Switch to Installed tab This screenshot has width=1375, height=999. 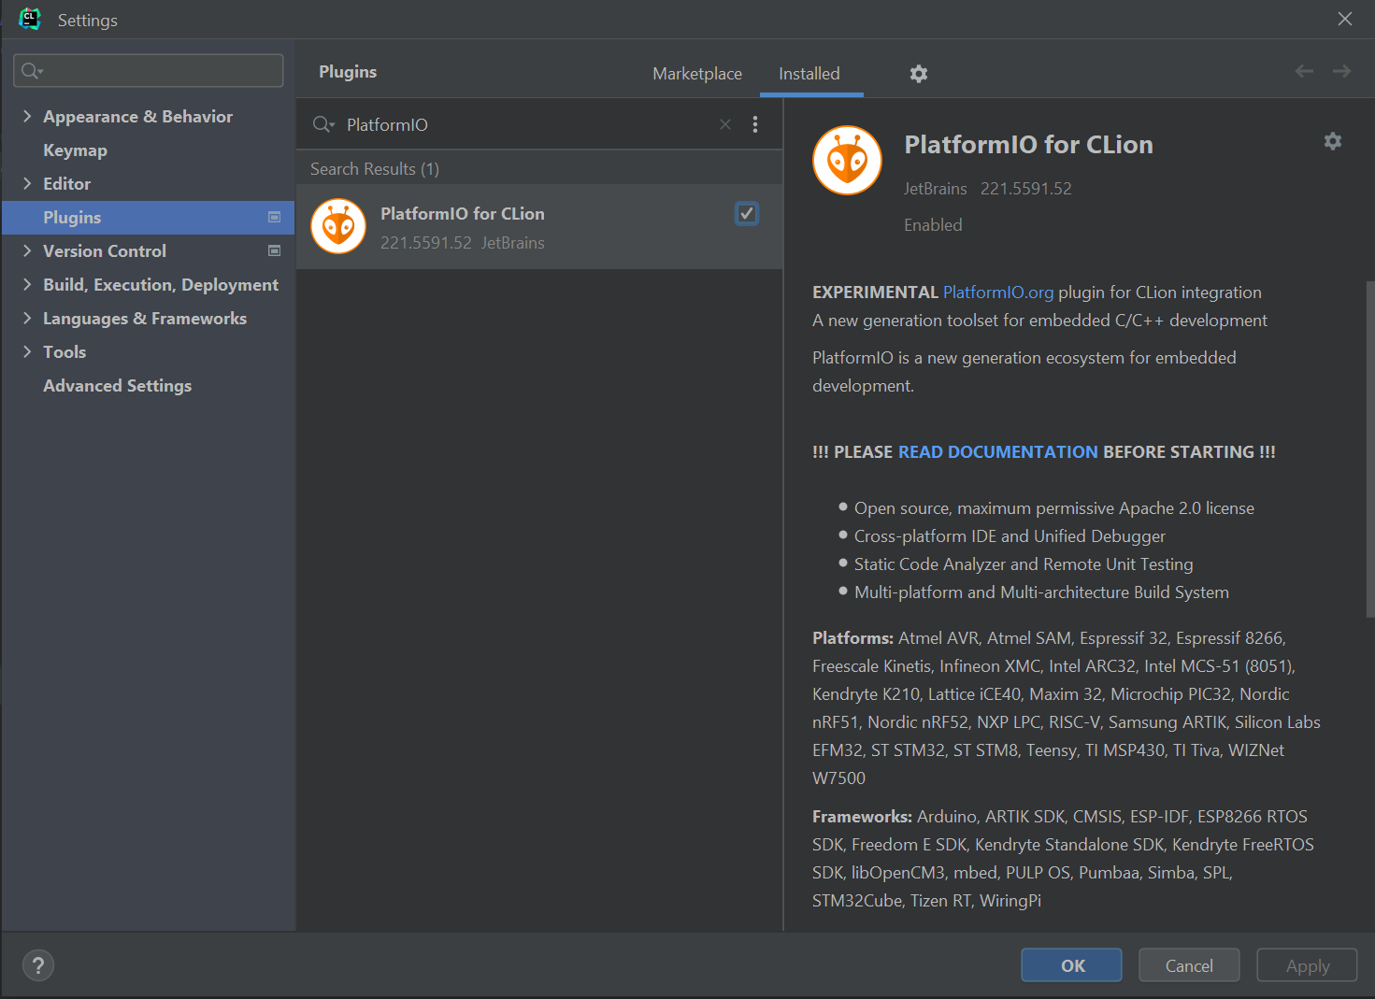[809, 74]
